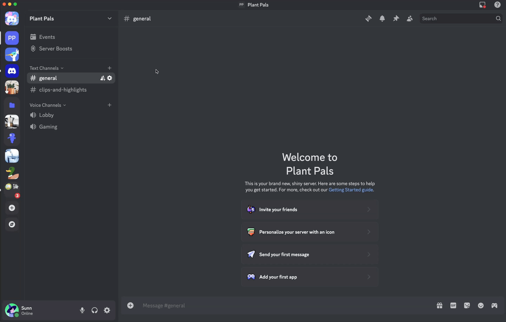Open the inbox icon in title bar
The image size is (506, 322).
(482, 5)
